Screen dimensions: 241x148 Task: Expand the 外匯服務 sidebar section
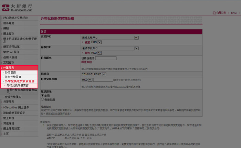coord(10,68)
